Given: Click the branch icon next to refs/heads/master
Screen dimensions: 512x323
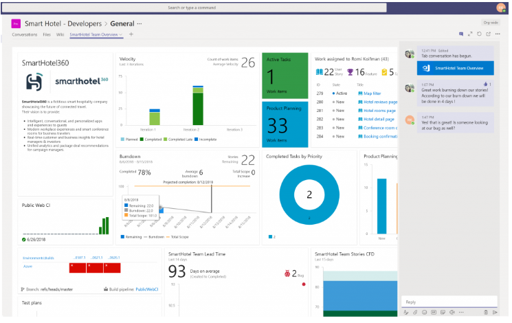Looking at the screenshot, I should coord(23,289).
